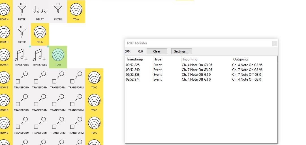Select the event timestamped 02:52.974
306x145 pixels.
201,79
